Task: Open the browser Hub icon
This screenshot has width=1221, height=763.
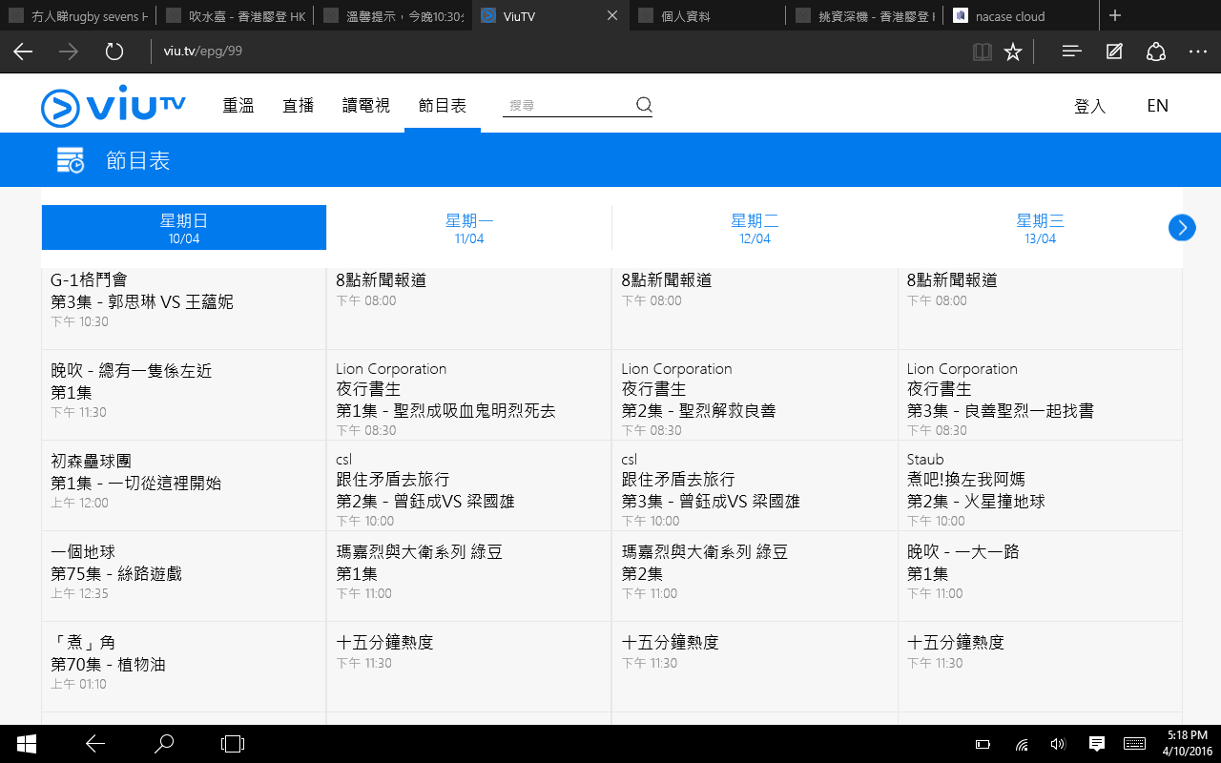Action: [x=1071, y=52]
